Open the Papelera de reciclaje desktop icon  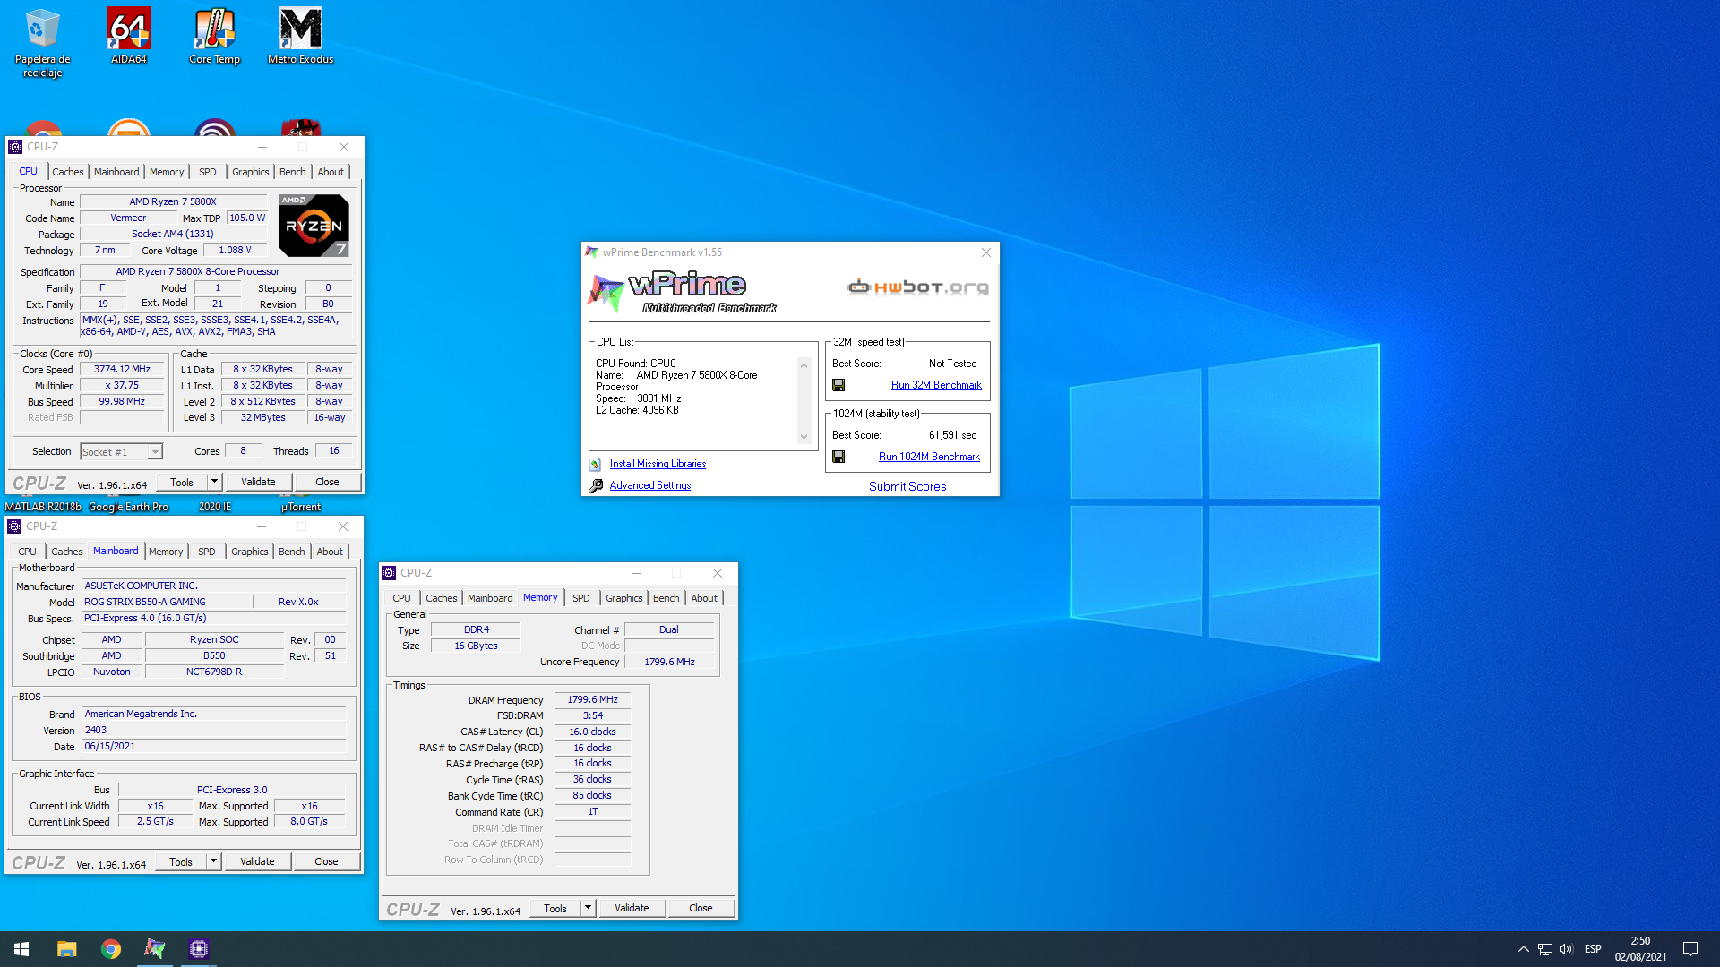click(x=42, y=42)
